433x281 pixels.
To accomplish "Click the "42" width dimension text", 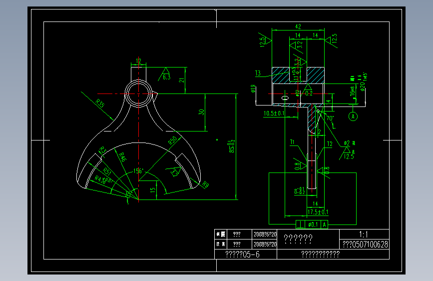I will 298,26.
